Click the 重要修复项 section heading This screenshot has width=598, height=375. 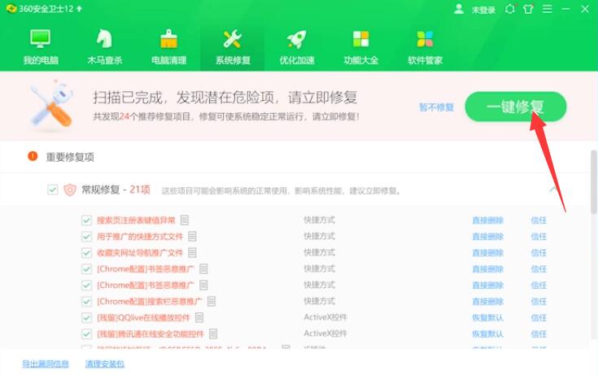coord(70,157)
